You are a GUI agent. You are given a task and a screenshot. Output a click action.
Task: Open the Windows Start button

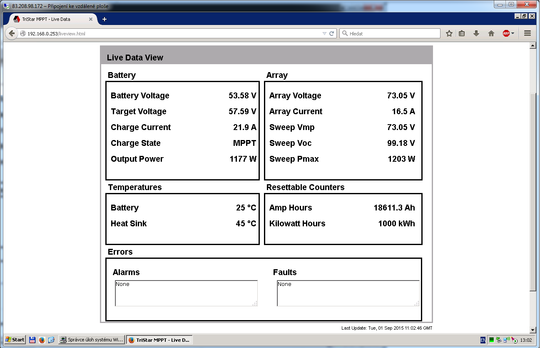point(15,340)
